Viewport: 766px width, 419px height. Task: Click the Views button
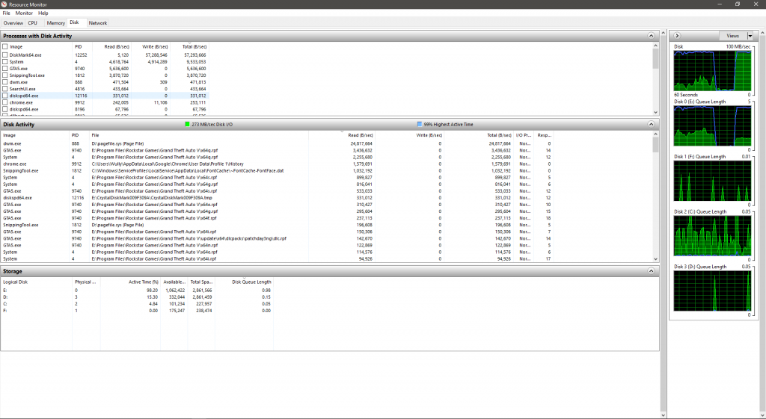pyautogui.click(x=732, y=36)
